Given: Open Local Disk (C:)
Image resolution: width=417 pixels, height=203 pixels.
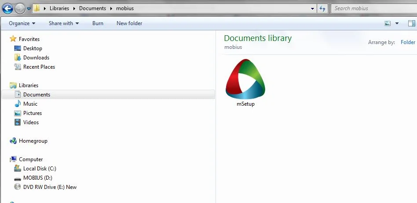Looking at the screenshot, I should pyautogui.click(x=40, y=169).
